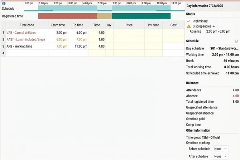Click the 8.00 hours total working time
Screen dimensions: 240x160
(231, 67)
